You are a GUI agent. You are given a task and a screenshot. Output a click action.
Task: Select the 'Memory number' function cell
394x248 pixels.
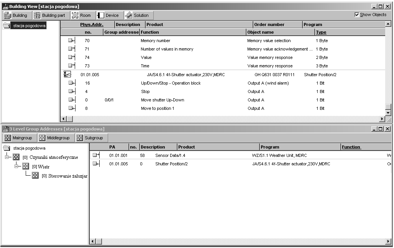point(155,41)
